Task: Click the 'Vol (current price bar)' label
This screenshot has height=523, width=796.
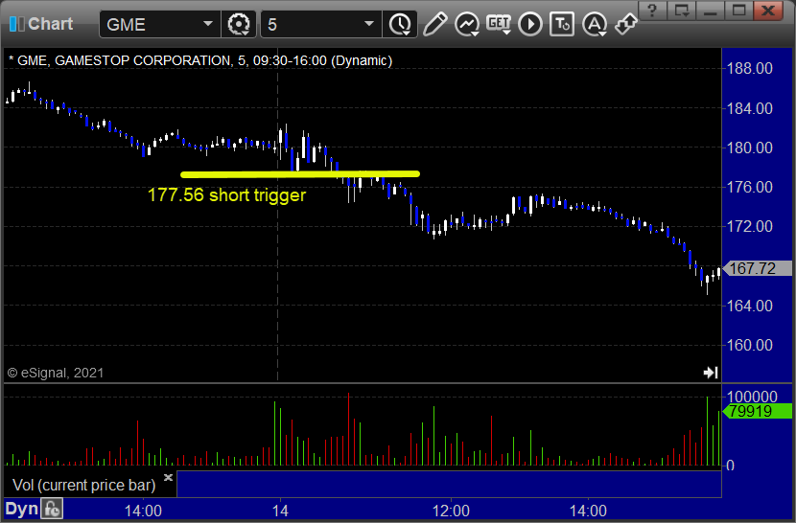Action: click(x=84, y=486)
